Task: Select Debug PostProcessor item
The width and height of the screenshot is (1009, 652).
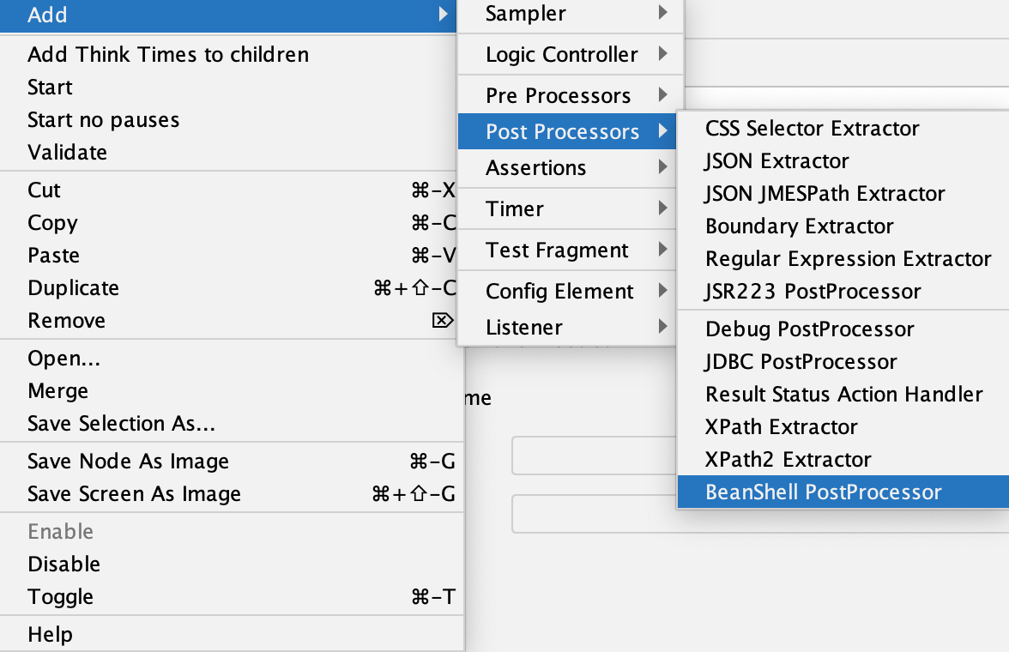Action: click(809, 329)
